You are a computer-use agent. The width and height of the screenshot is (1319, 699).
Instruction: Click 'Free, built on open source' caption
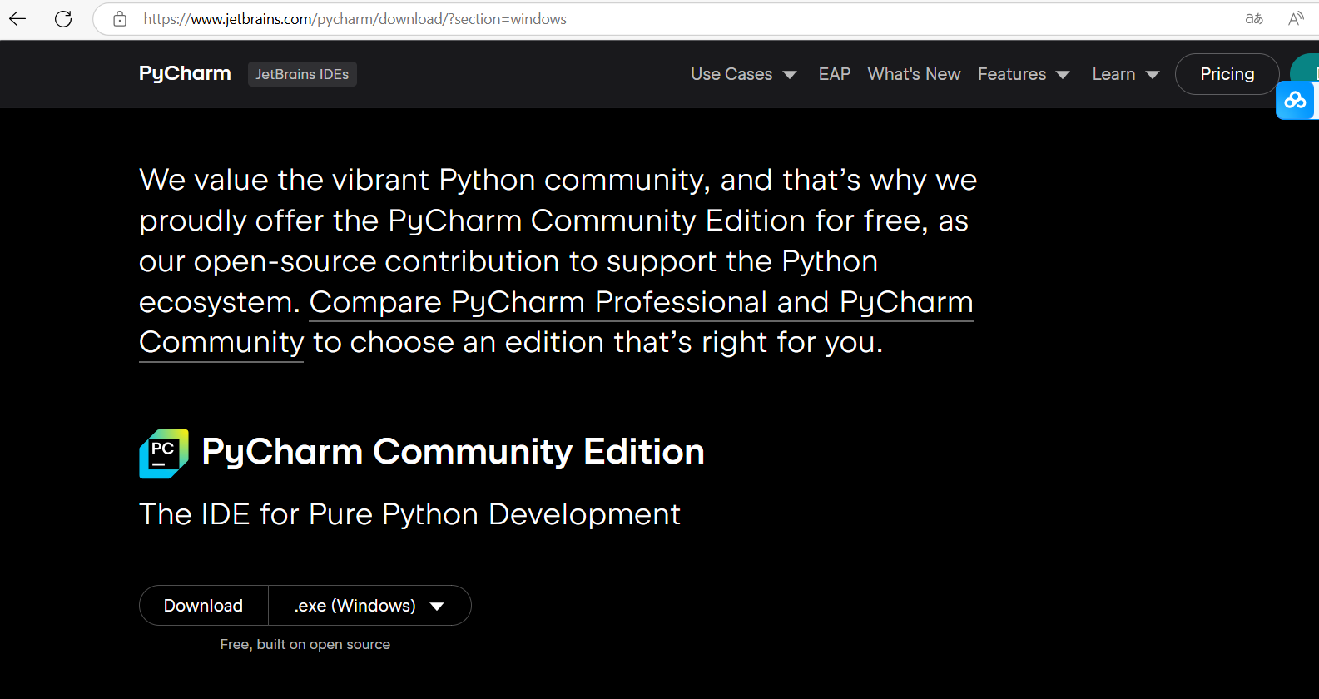pyautogui.click(x=305, y=644)
